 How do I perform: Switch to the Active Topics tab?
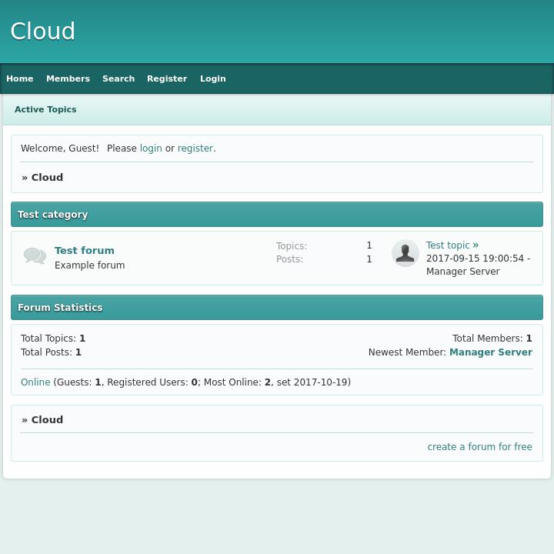pos(45,109)
